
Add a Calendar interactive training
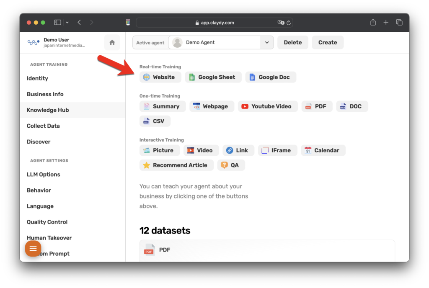pyautogui.click(x=323, y=150)
